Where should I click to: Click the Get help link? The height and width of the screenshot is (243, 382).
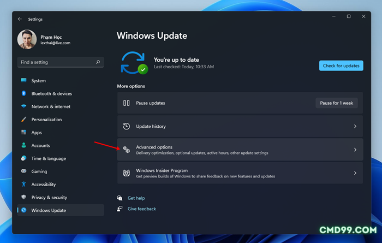(x=136, y=198)
